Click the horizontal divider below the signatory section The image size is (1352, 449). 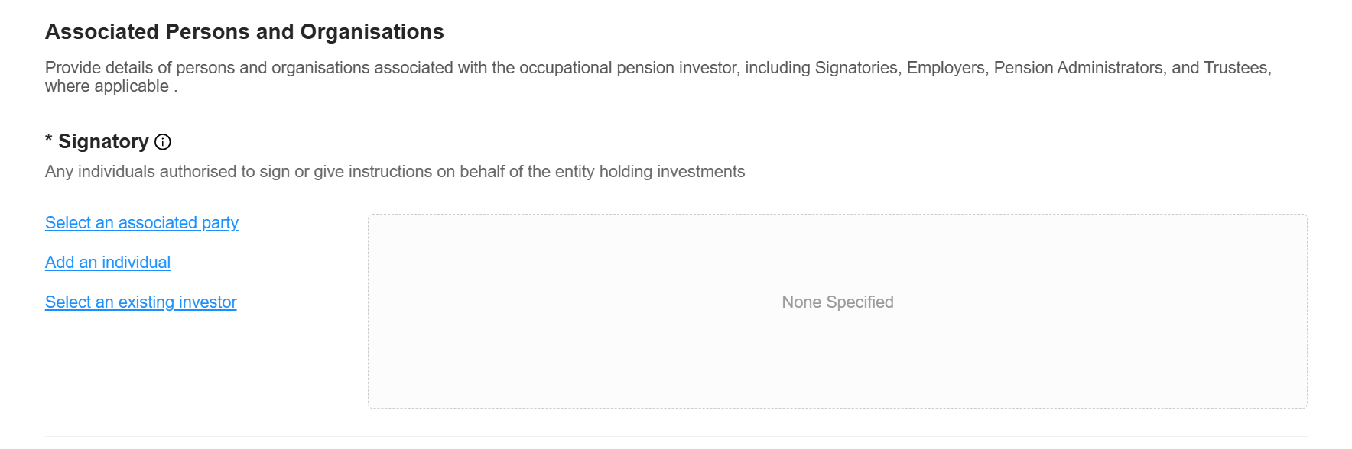coord(676,437)
